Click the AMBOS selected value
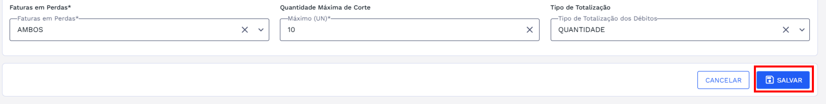The height and width of the screenshot is (104, 826). pyautogui.click(x=30, y=29)
